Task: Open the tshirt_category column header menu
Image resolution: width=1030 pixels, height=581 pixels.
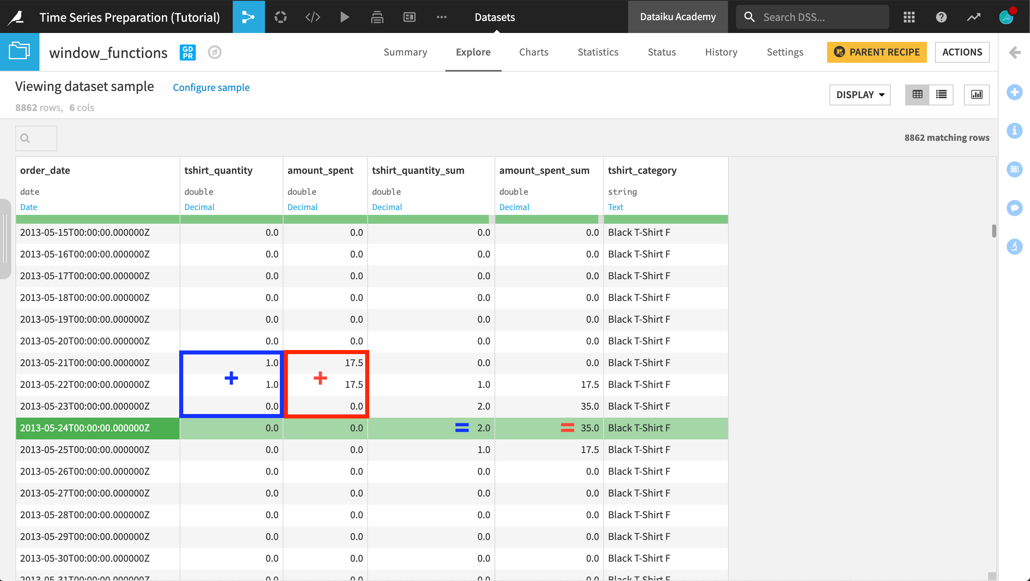Action: [642, 170]
